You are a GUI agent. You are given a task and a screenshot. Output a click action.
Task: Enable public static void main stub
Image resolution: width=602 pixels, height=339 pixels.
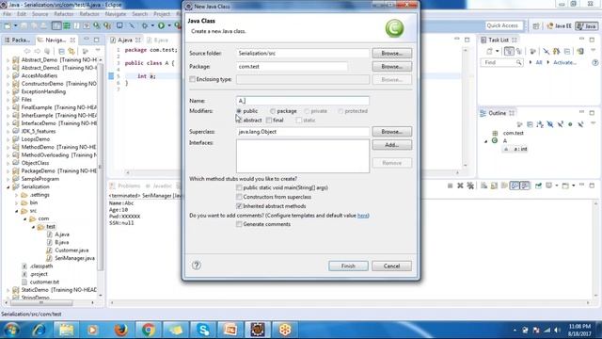coord(239,187)
